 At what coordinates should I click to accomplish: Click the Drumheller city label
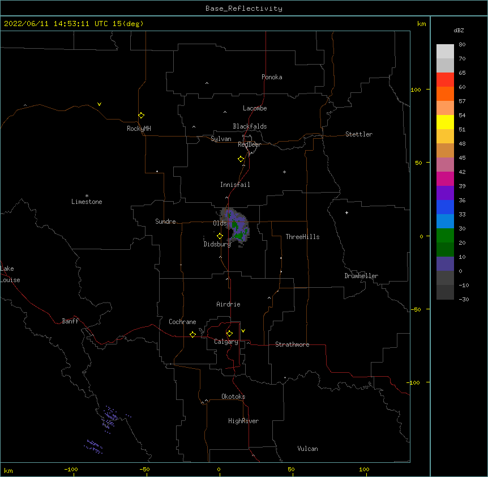tap(361, 276)
